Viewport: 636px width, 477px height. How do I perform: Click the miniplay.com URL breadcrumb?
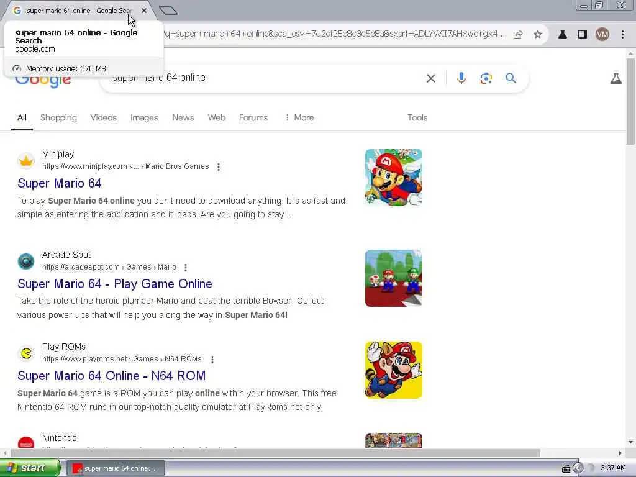click(125, 166)
